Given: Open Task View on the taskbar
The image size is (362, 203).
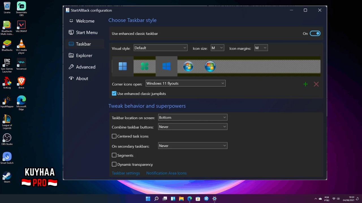Looking at the screenshot, I should (165, 199).
